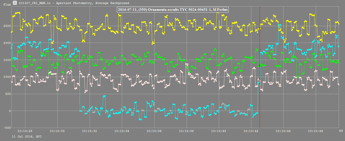
Task: Click the 10:15:28 time axis label
Action: point(25,131)
